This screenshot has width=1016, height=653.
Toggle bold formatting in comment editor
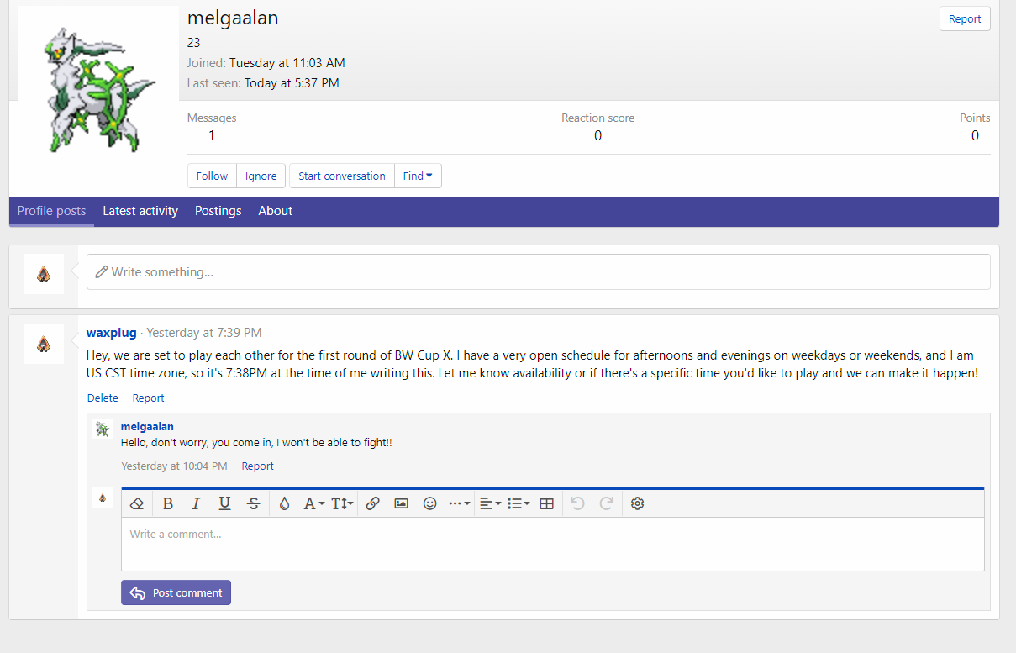click(168, 503)
